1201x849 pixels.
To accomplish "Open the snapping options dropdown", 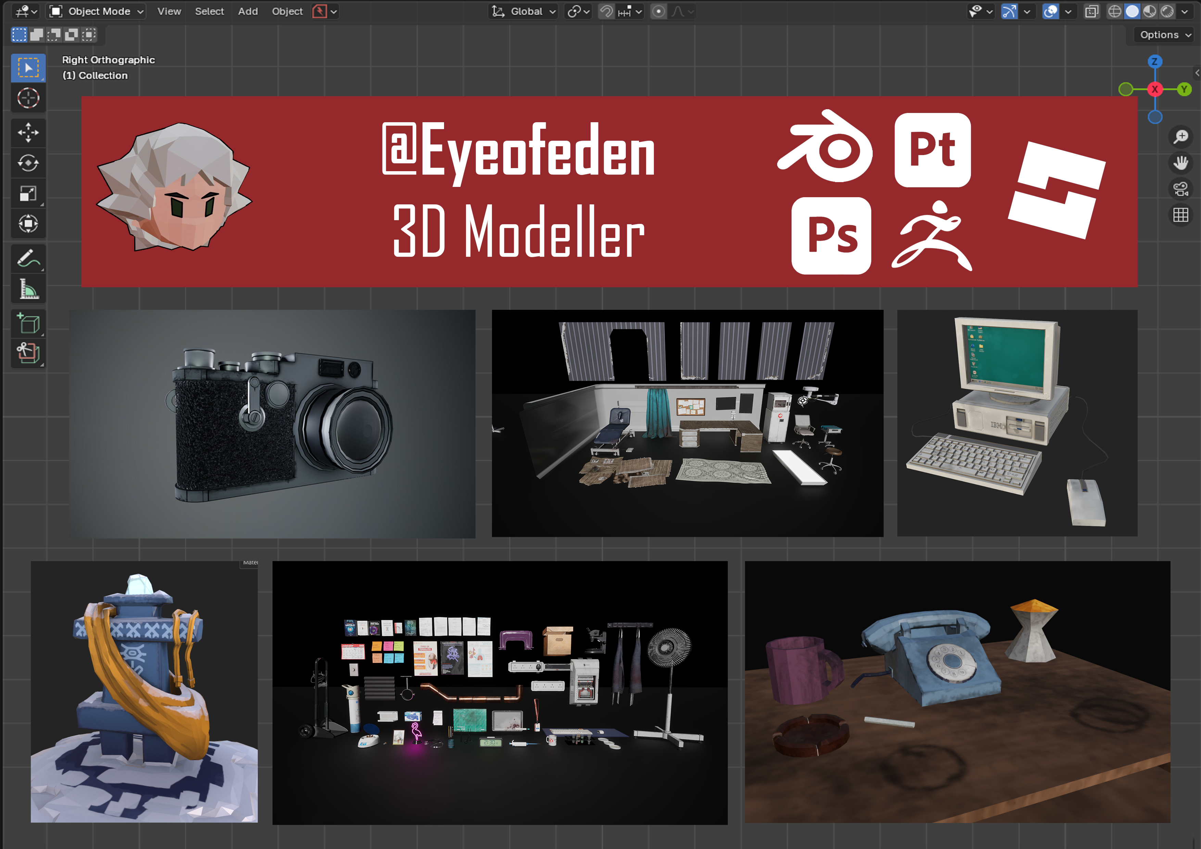I will pos(630,12).
